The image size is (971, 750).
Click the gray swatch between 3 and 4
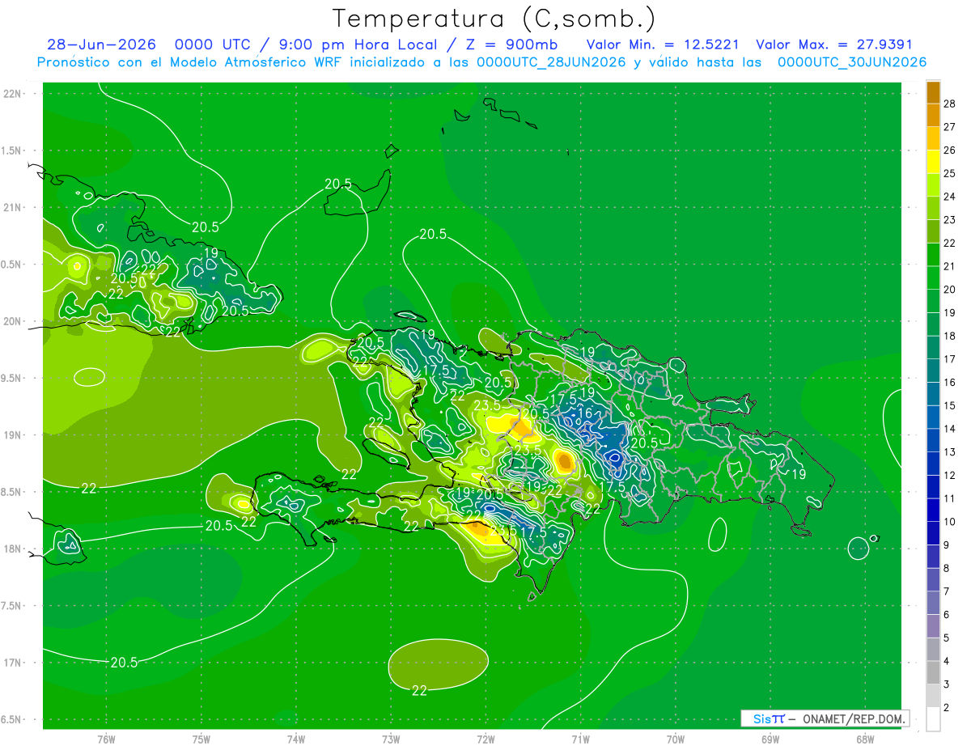(933, 672)
